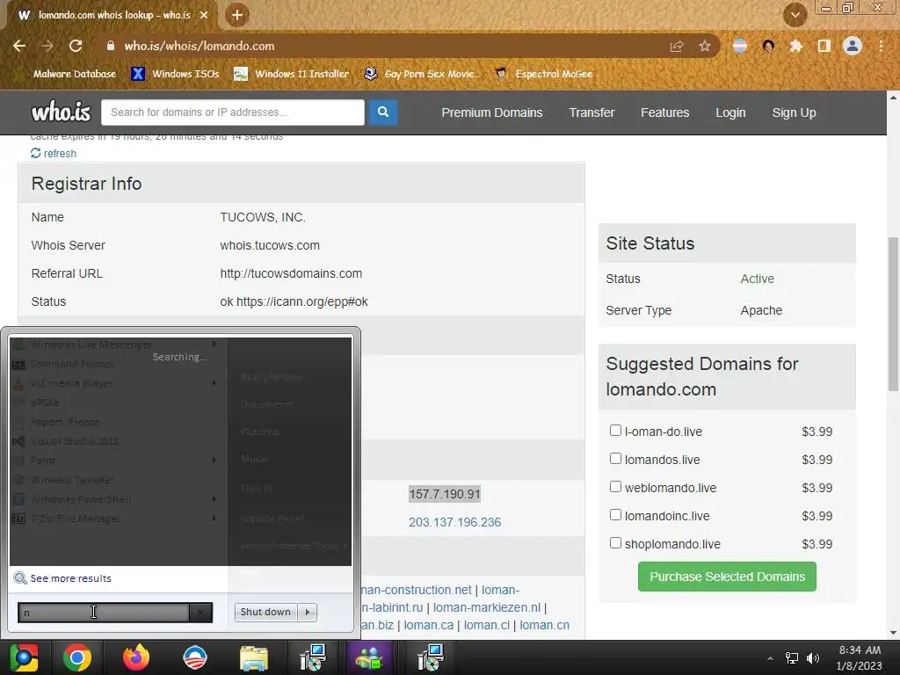Expand the Shut down options arrow
Screen dimensions: 900x675
[x=308, y=612]
